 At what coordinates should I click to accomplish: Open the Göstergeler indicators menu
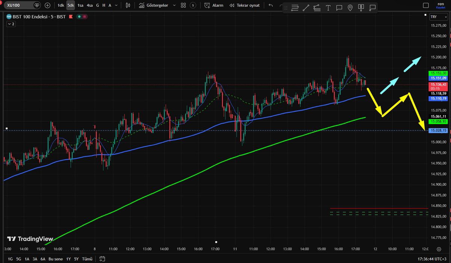click(153, 5)
